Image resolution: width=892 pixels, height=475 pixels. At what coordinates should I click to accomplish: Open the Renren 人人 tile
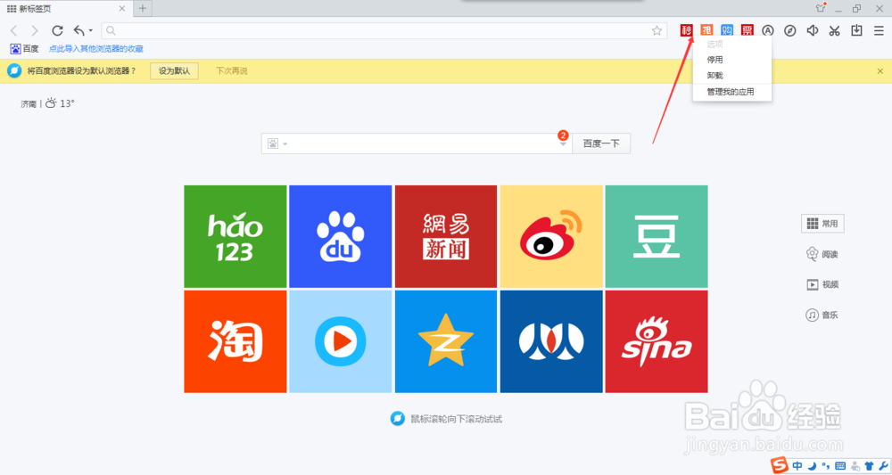coord(551,341)
